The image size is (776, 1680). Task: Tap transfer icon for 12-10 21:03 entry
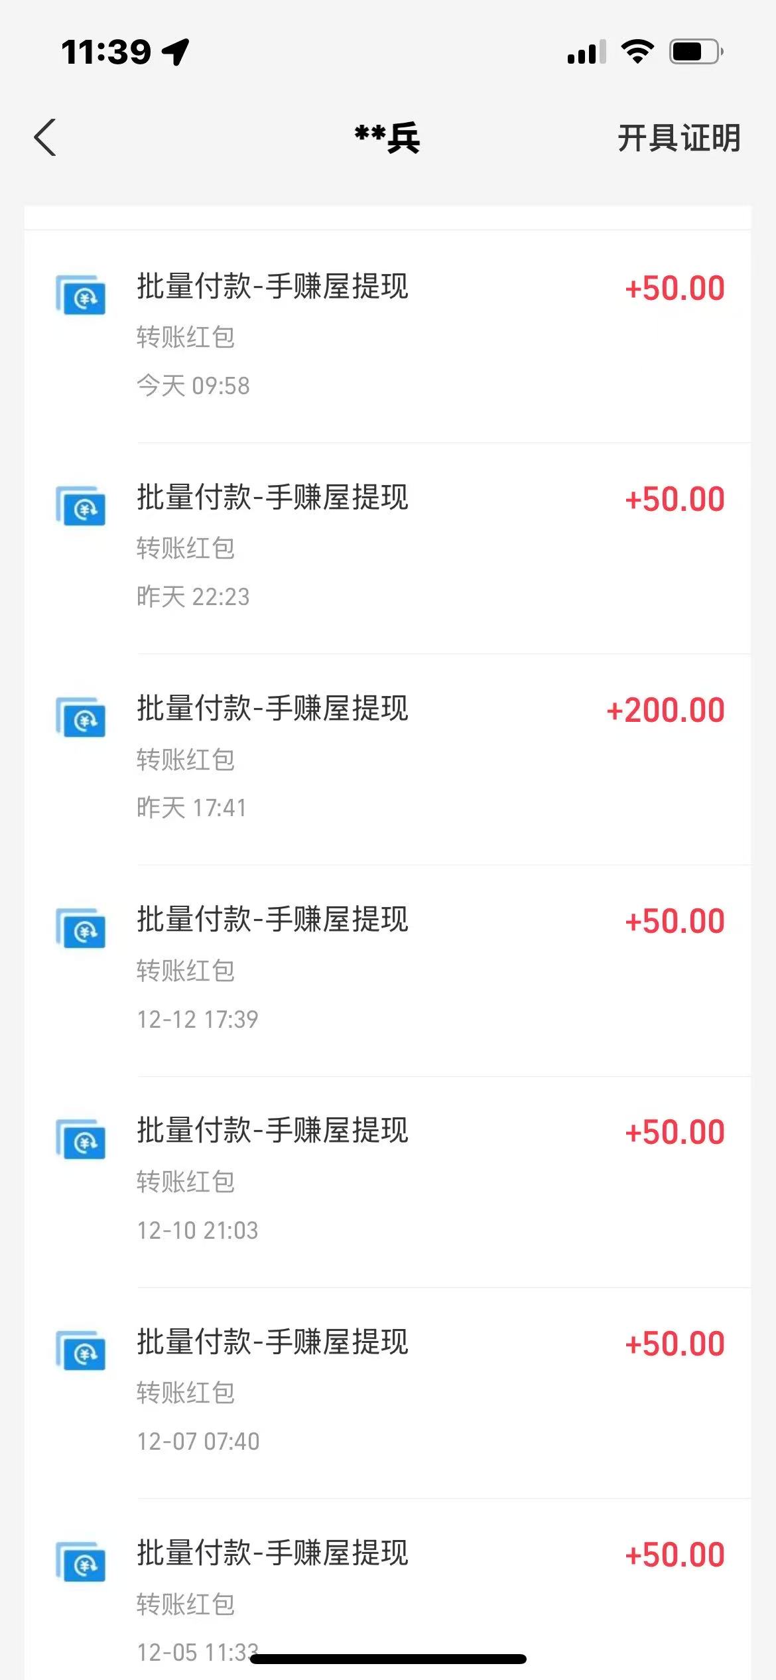point(81,1139)
